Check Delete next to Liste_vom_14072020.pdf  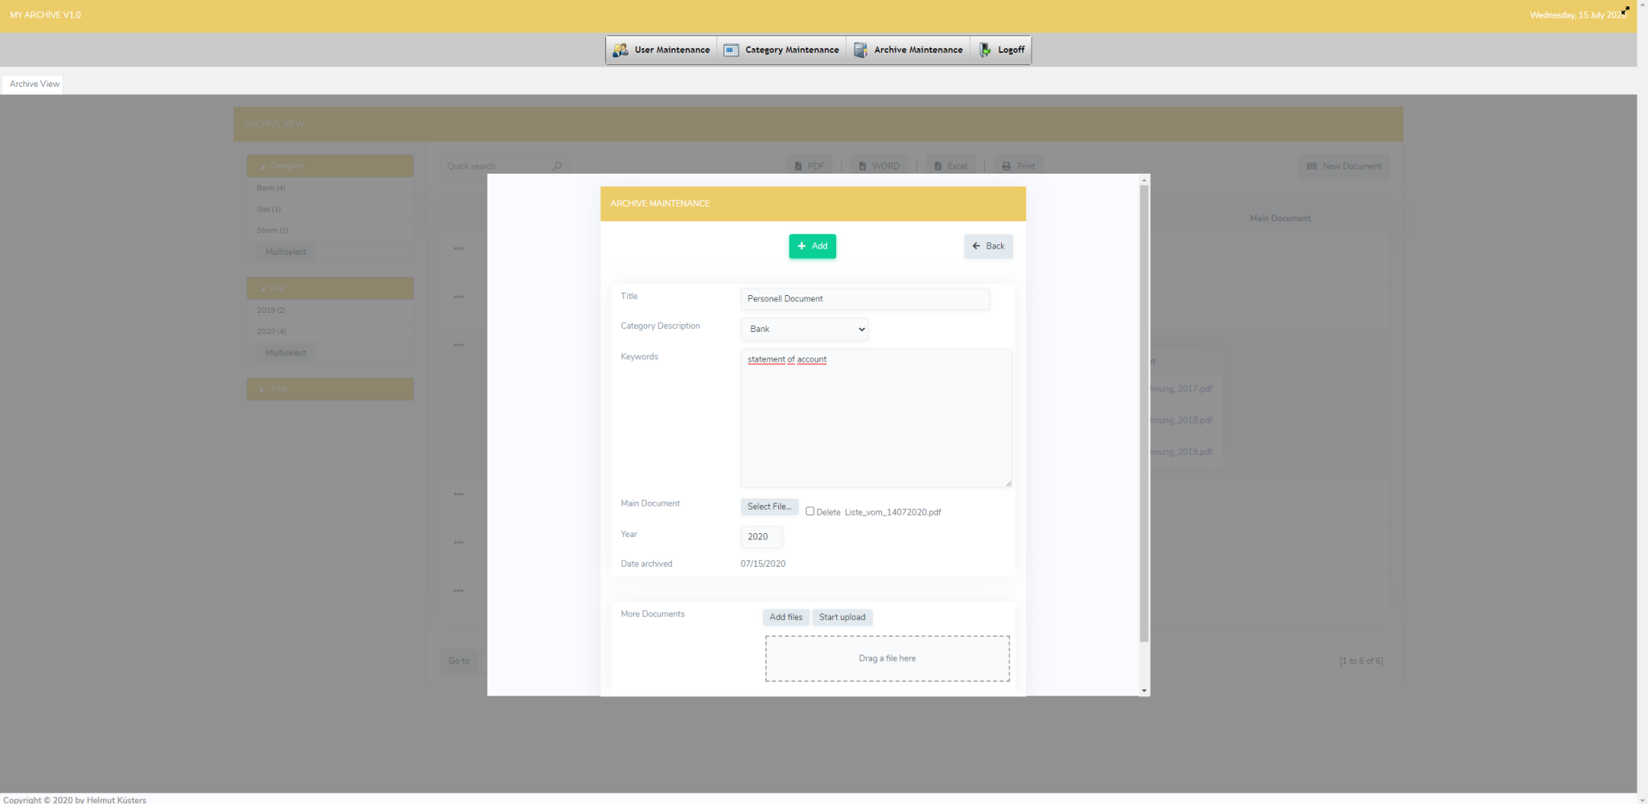click(x=810, y=510)
